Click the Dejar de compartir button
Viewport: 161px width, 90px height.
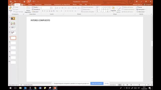point(97,83)
